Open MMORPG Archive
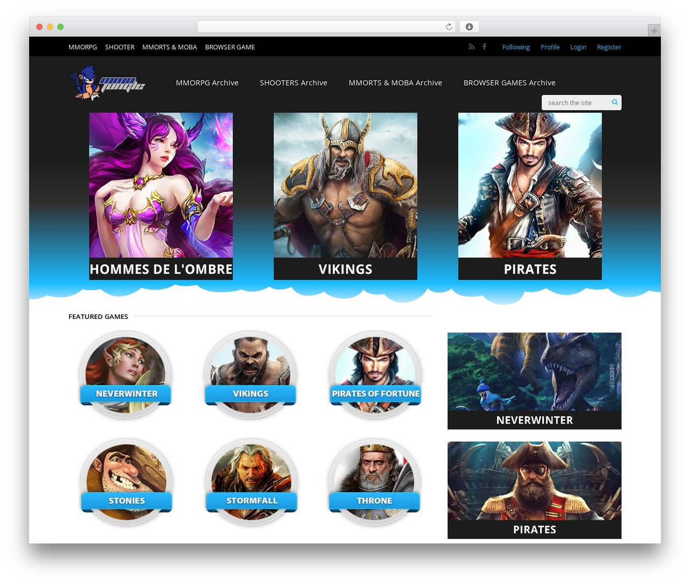Image resolution: width=690 pixels, height=585 pixels. pyautogui.click(x=207, y=83)
